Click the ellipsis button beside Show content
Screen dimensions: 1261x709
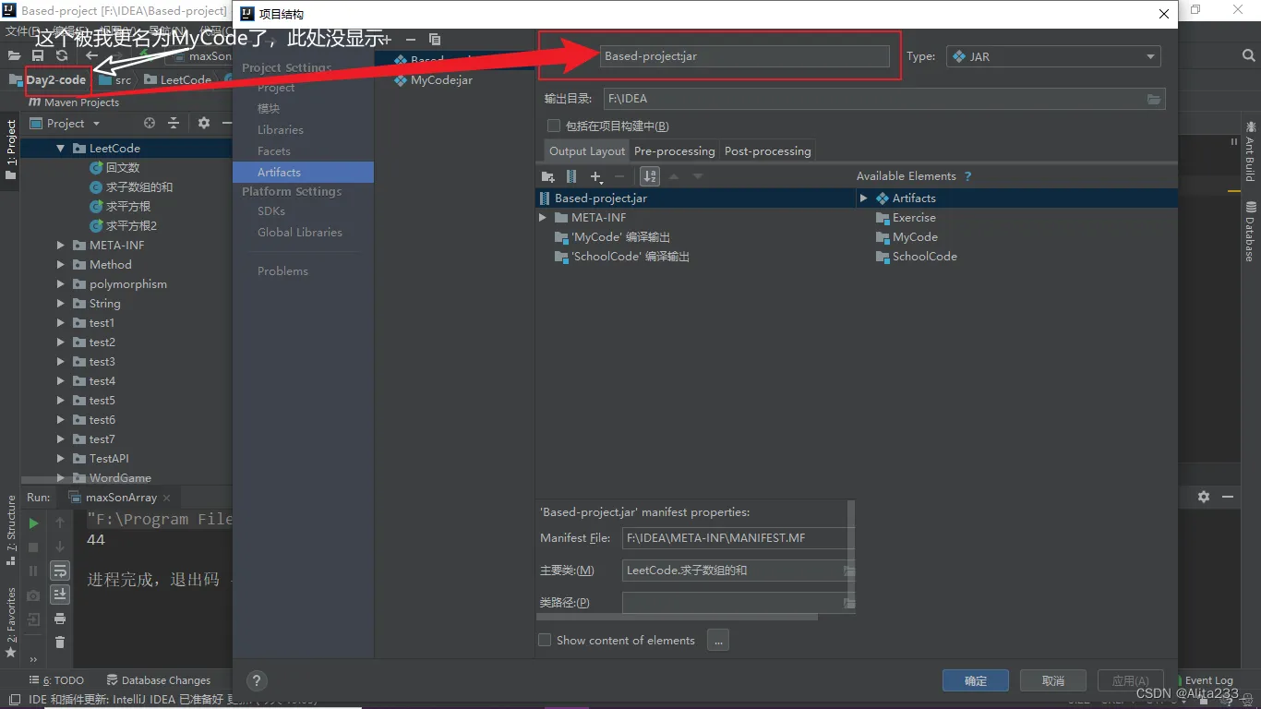[x=718, y=640]
